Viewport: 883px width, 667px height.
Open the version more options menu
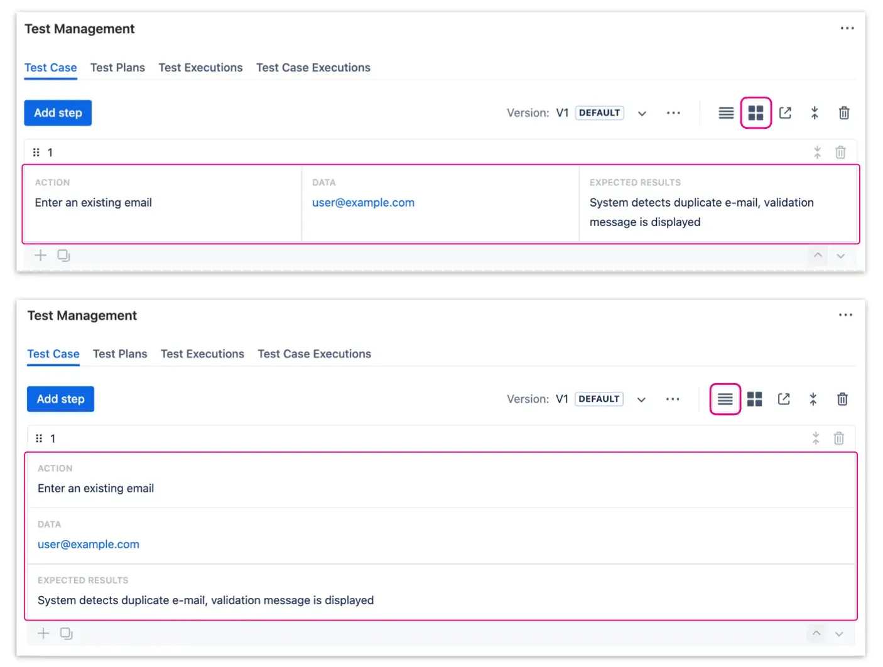673,112
